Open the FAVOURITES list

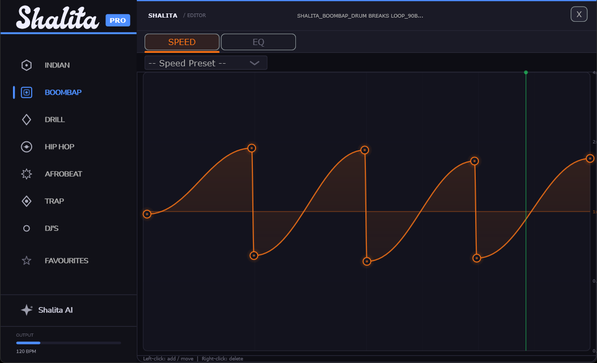tap(67, 260)
